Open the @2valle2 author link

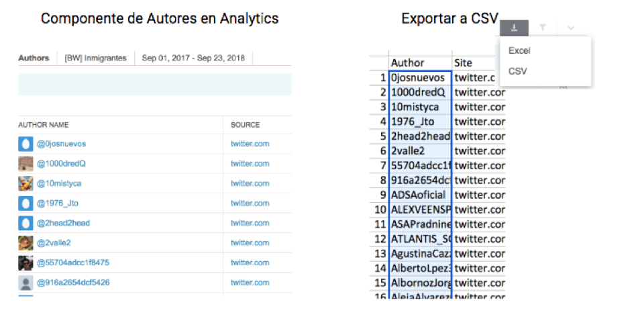click(x=54, y=242)
